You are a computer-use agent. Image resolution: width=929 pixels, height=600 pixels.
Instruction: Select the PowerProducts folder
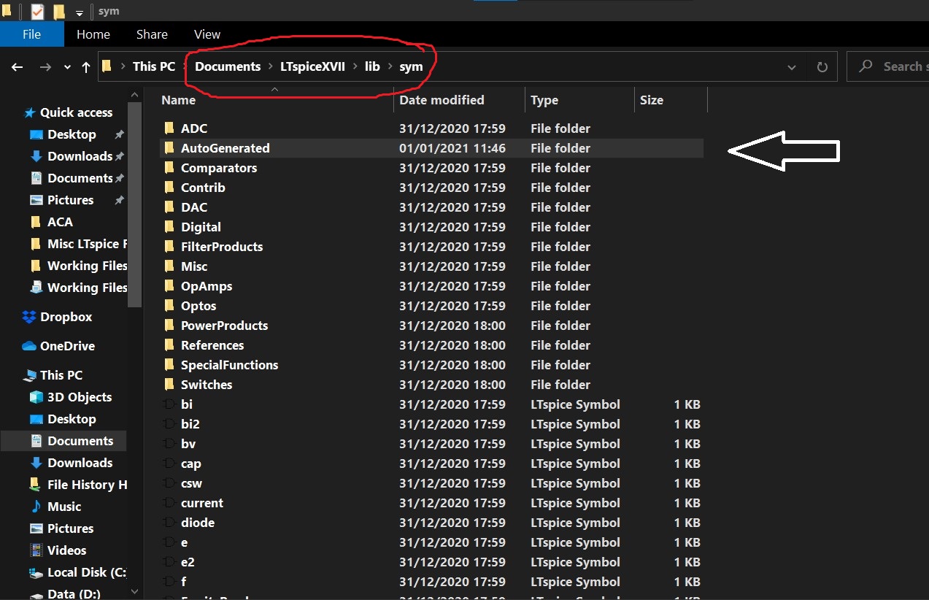coord(431,326)
